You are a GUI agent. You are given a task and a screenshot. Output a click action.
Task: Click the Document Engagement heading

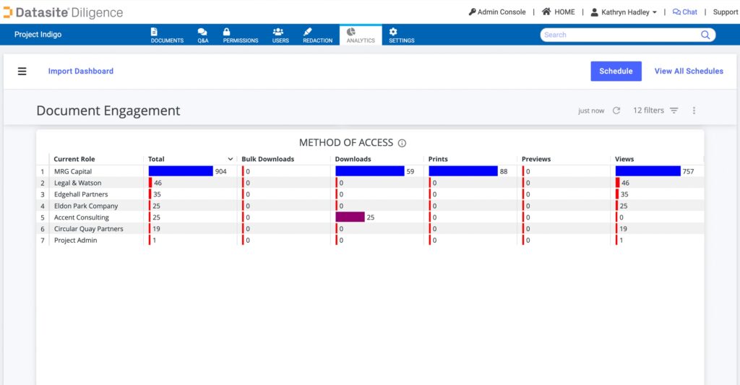(108, 111)
